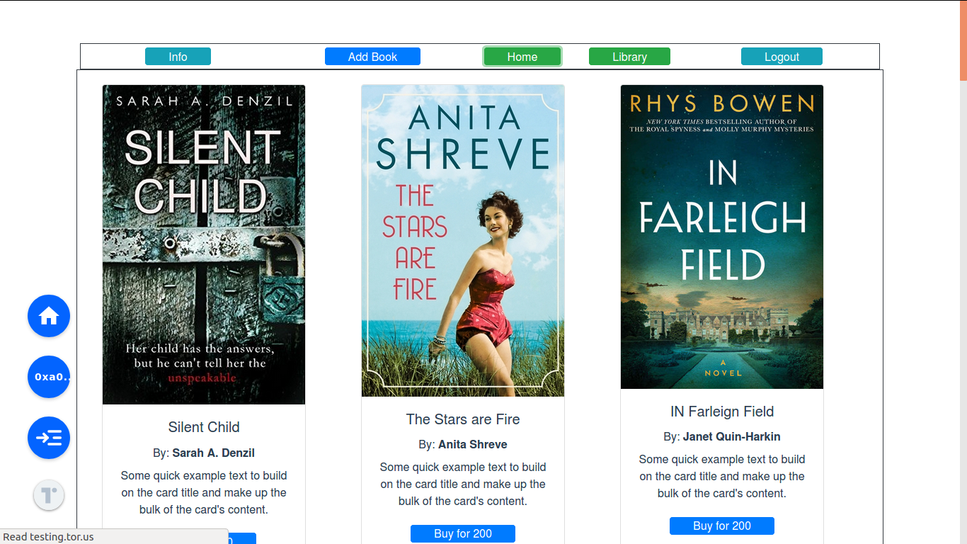Click the Add Book button

tap(372, 57)
